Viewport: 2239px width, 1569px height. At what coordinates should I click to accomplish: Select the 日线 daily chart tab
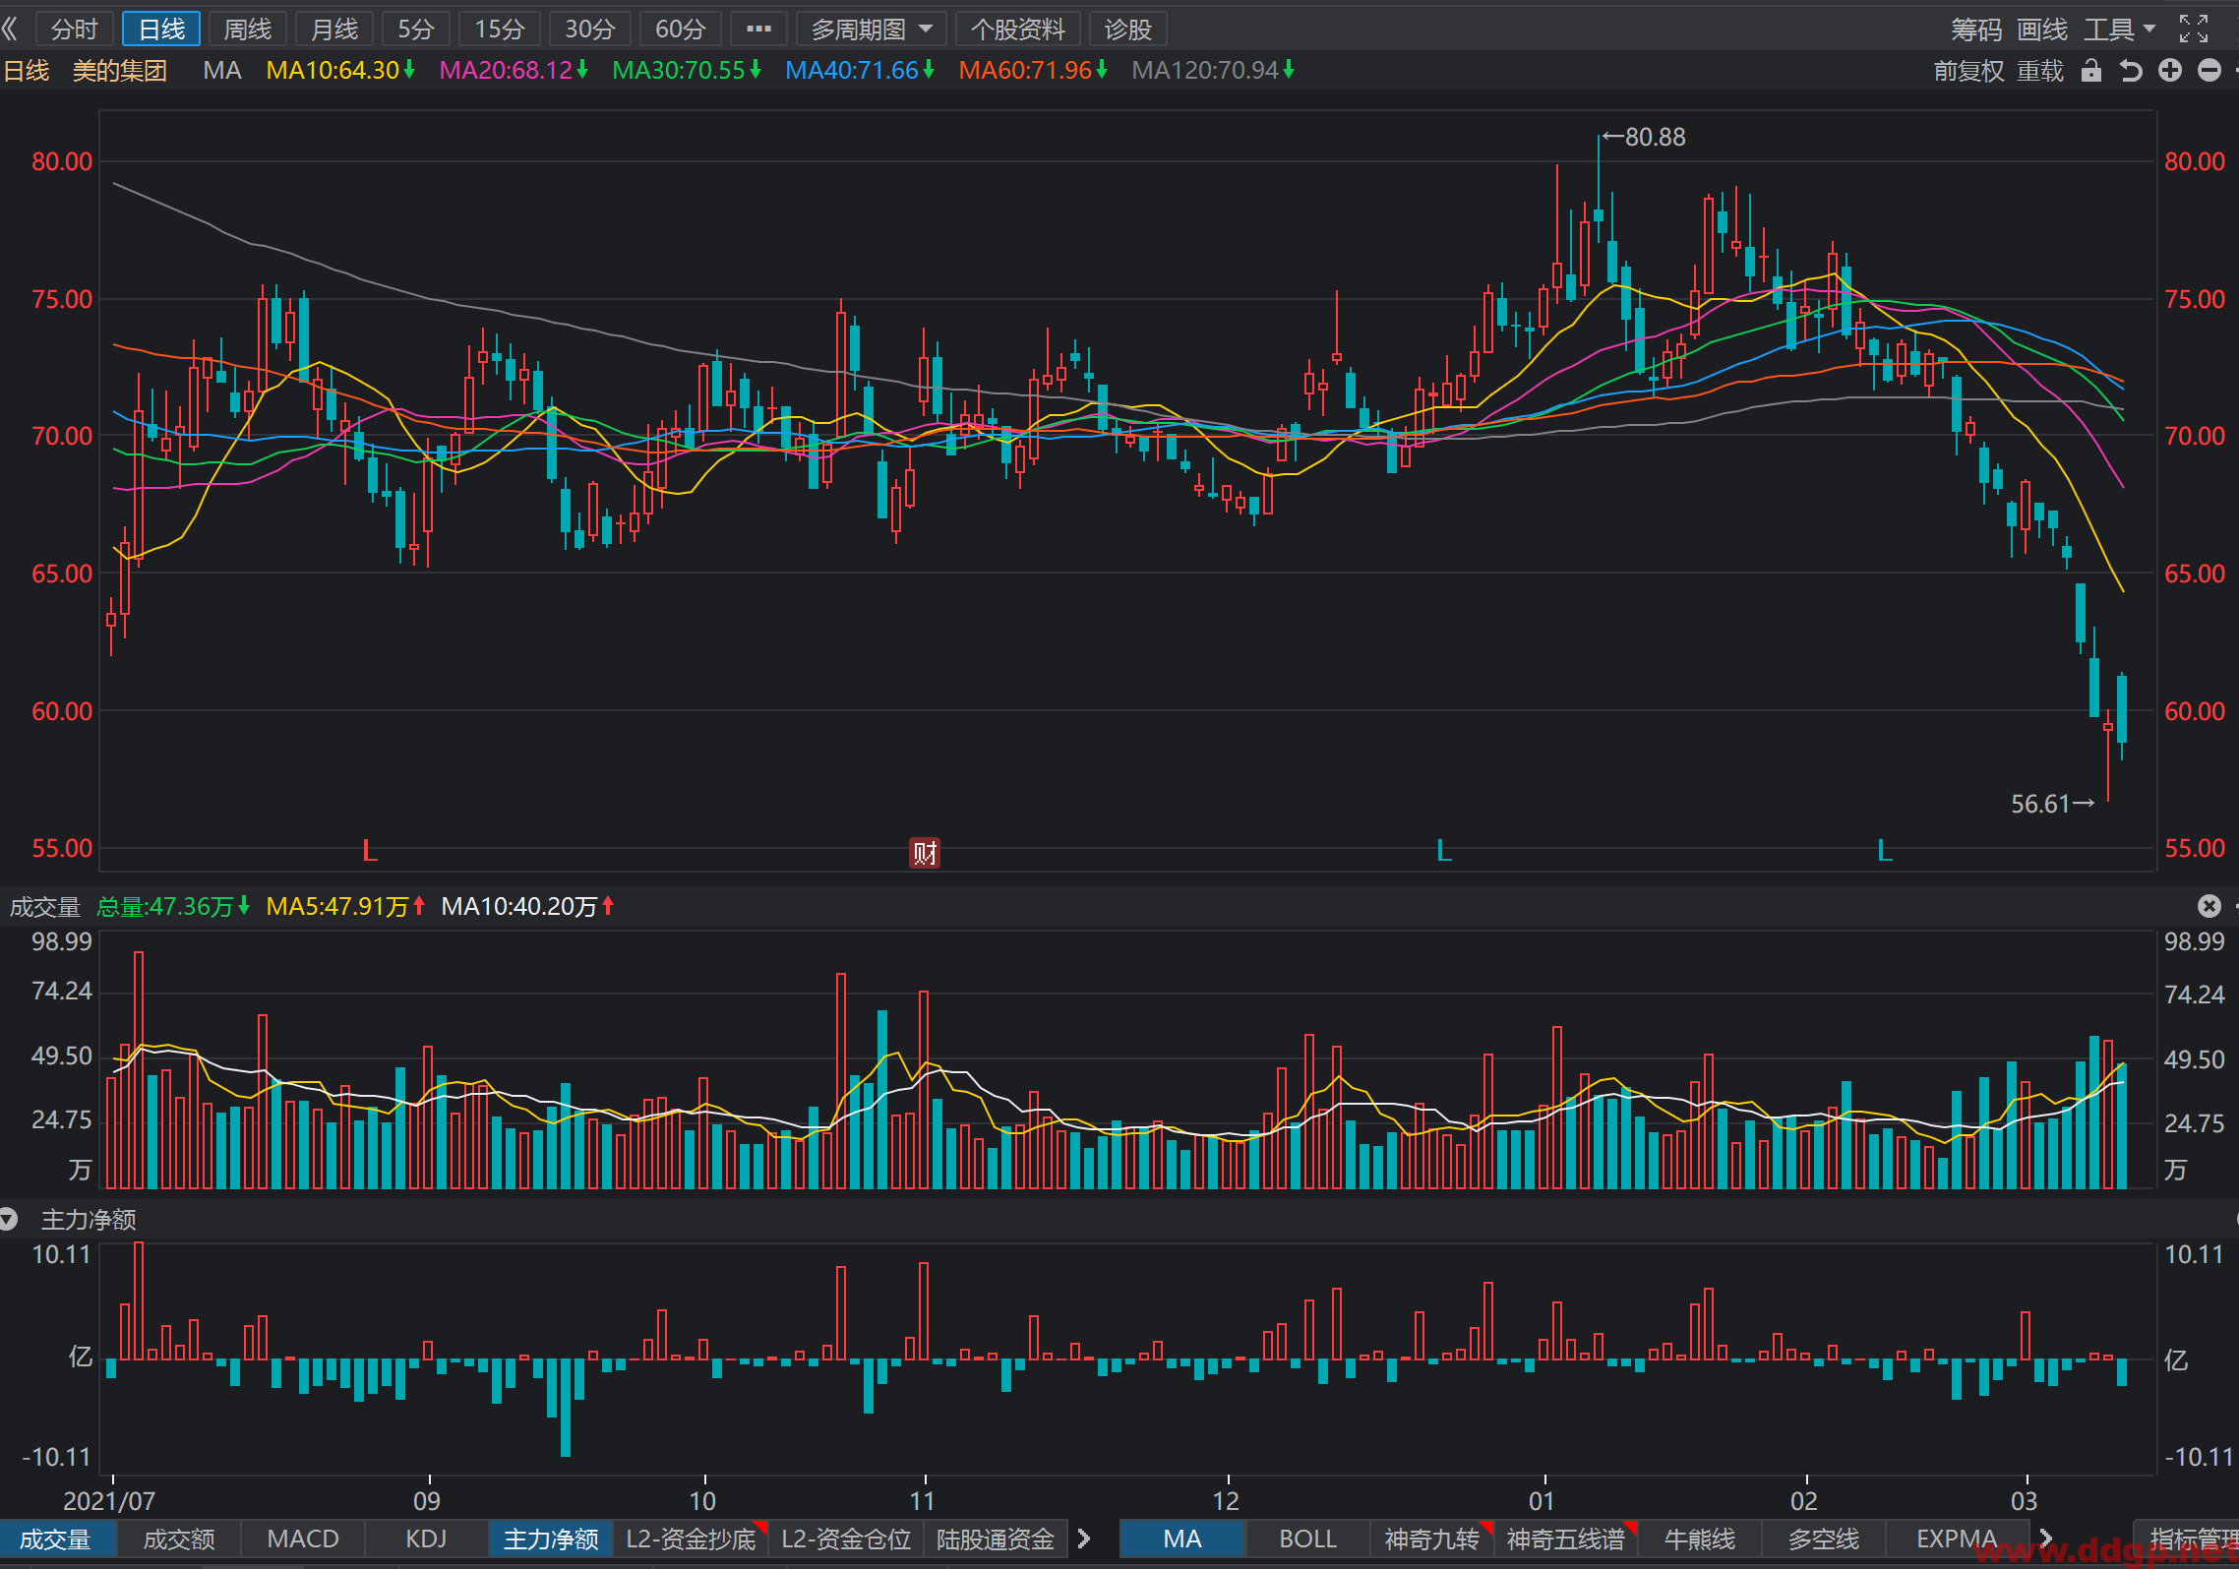(x=161, y=30)
